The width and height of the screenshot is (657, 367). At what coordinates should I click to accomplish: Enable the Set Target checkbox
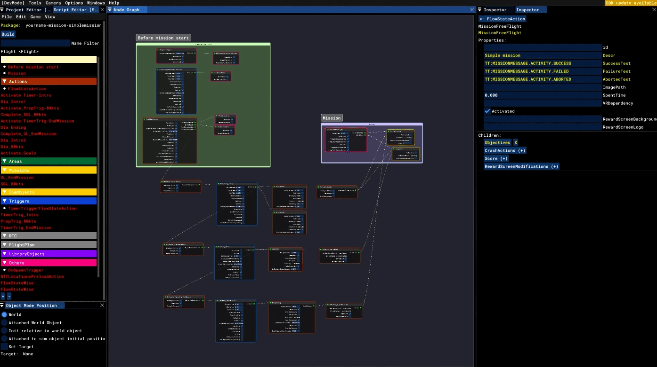tap(4, 347)
